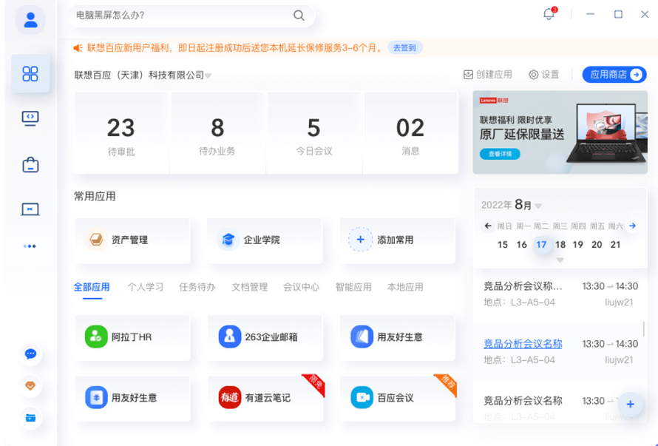
Task: Click the 创建应用 icon
Action: pyautogui.click(x=468, y=75)
